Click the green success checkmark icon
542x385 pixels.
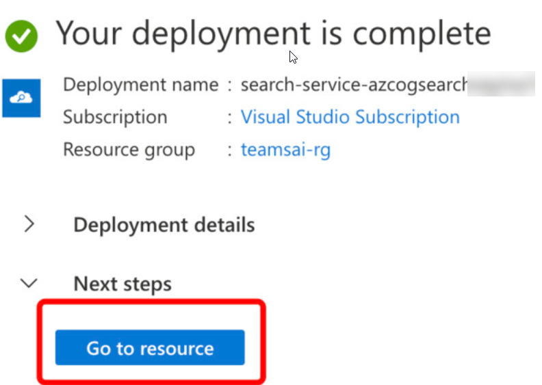tap(22, 36)
